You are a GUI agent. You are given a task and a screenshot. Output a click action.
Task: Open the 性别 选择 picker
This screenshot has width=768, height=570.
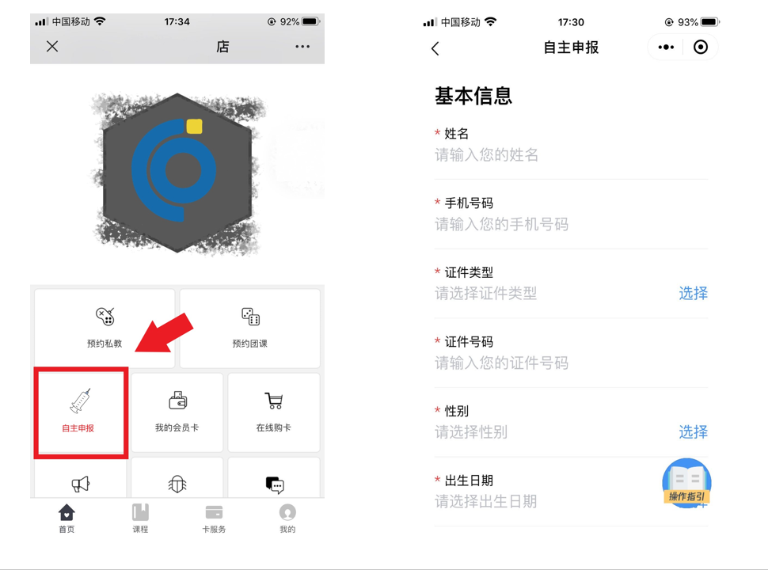tap(693, 432)
